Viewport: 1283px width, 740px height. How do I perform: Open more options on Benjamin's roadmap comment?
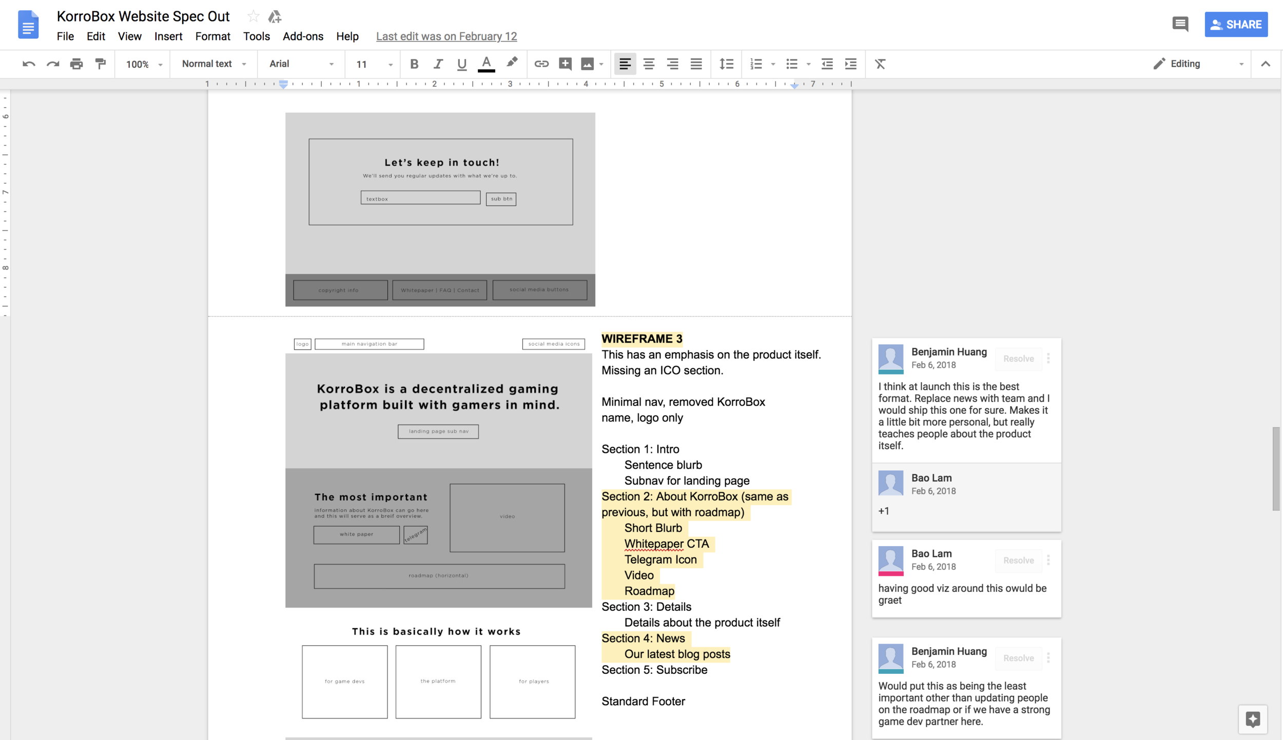[1048, 657]
